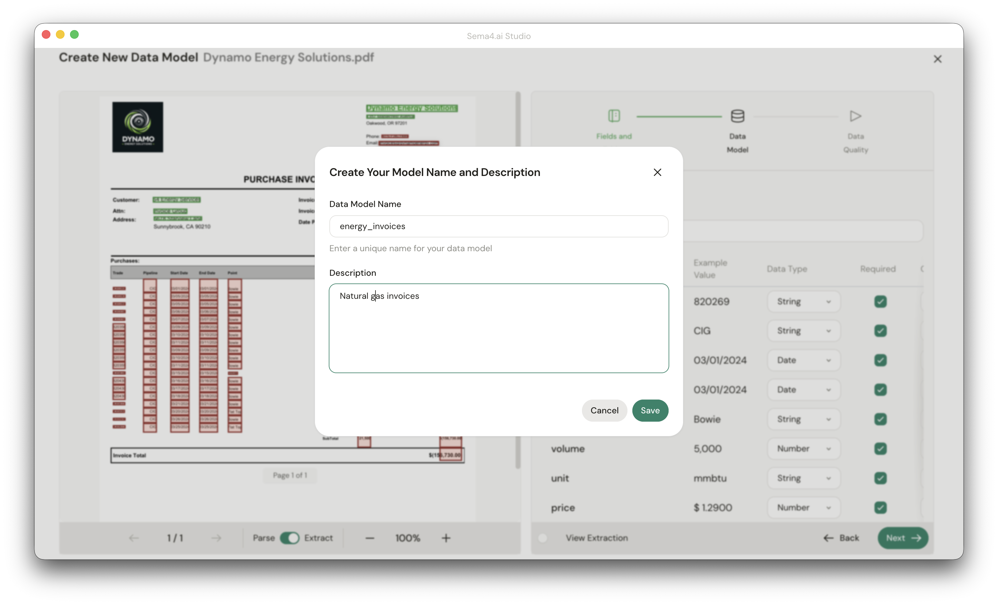
Task: Select the Data Model step label
Action: pyautogui.click(x=737, y=142)
